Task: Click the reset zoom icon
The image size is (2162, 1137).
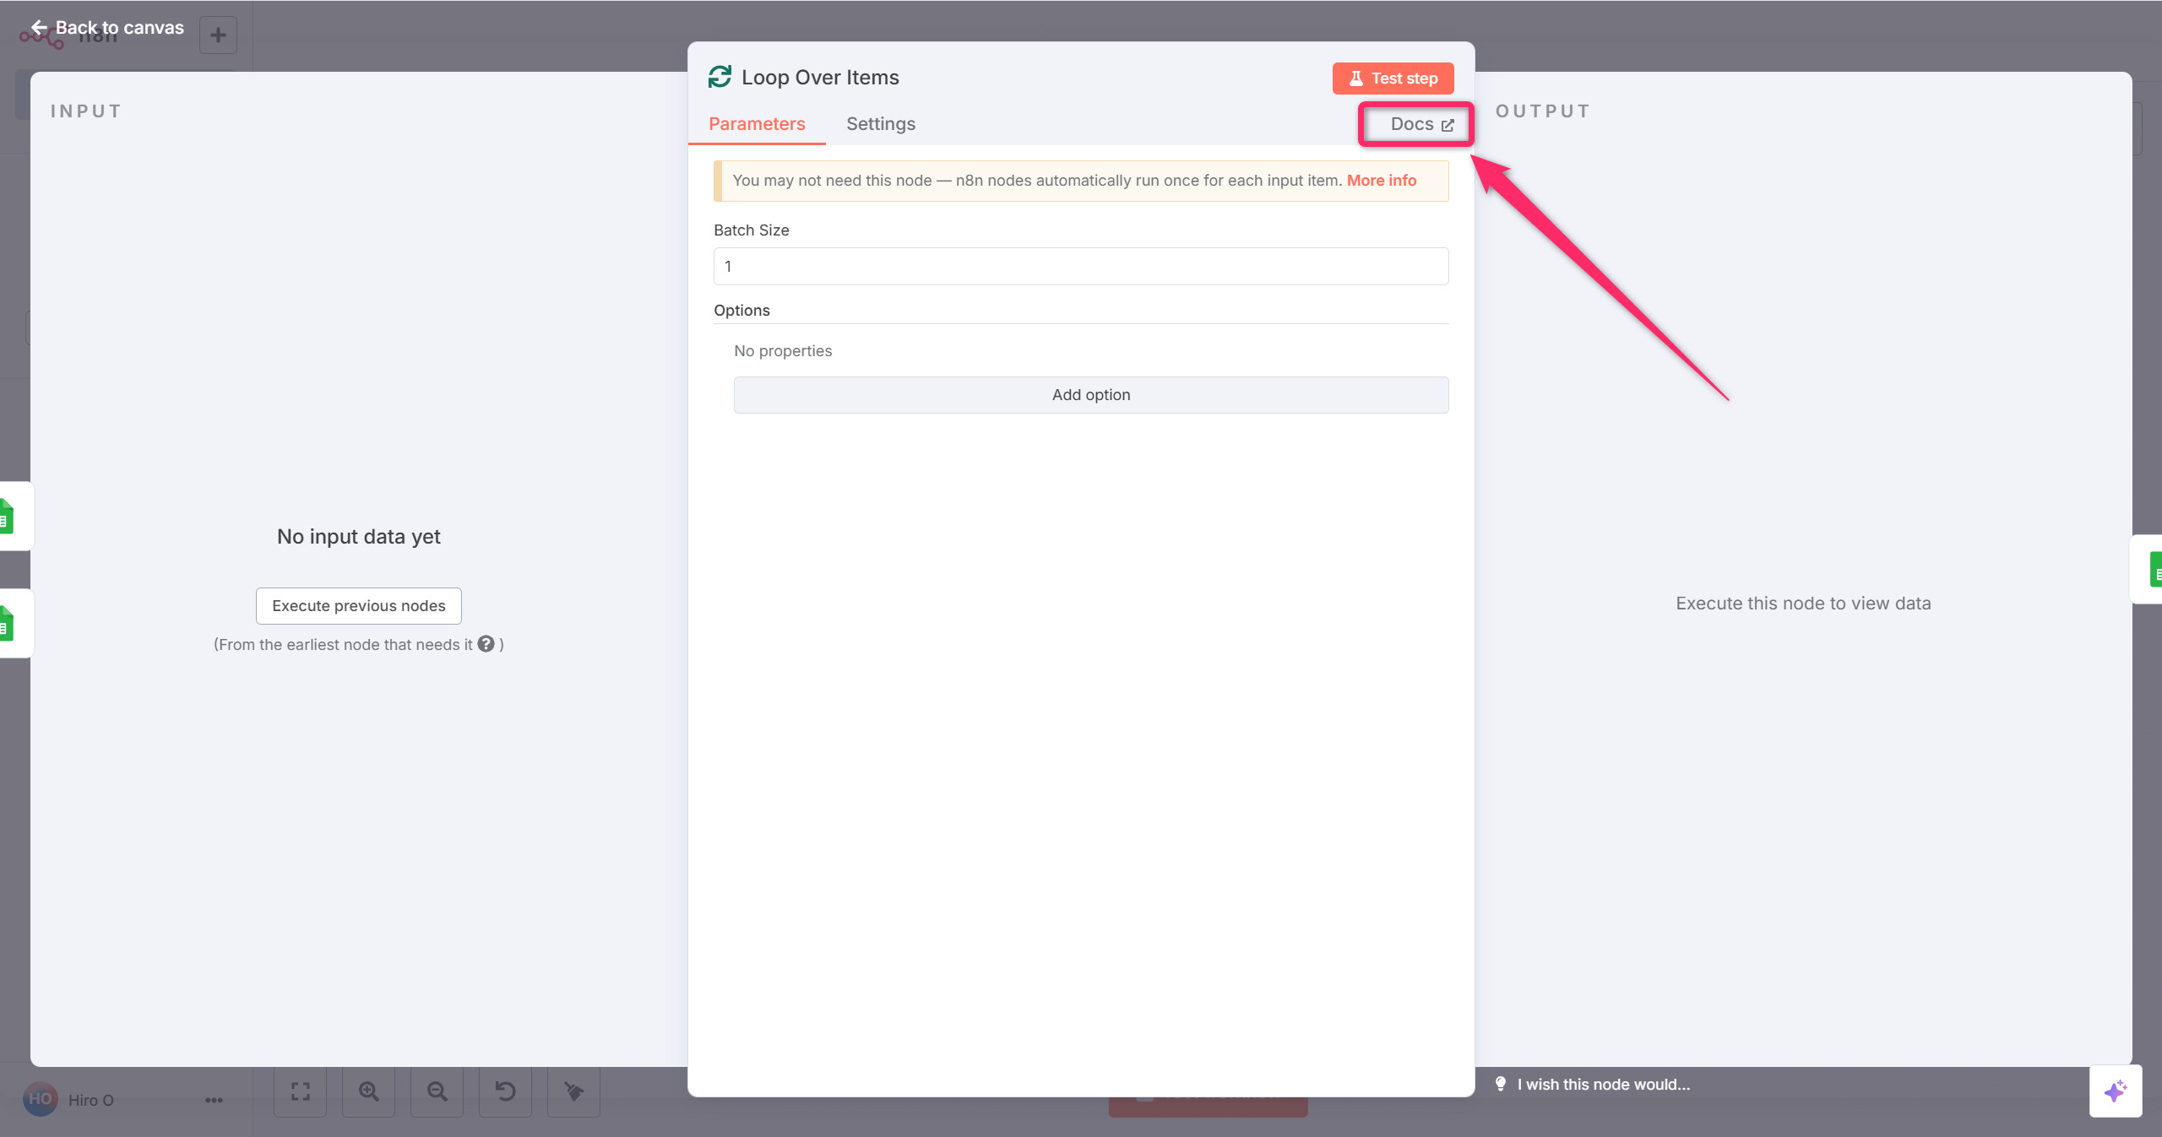Action: point(505,1091)
